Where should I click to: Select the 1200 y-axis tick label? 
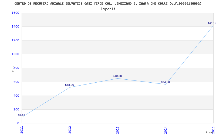pos(15,40)
